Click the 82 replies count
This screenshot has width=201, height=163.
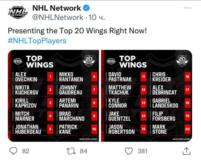tap(26, 151)
